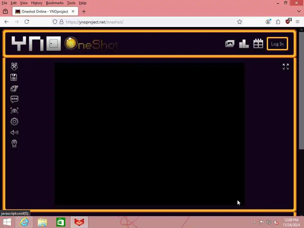Viewport: 304px width, 228px height.
Task: Open the rankings bar chart icon
Action: click(244, 44)
